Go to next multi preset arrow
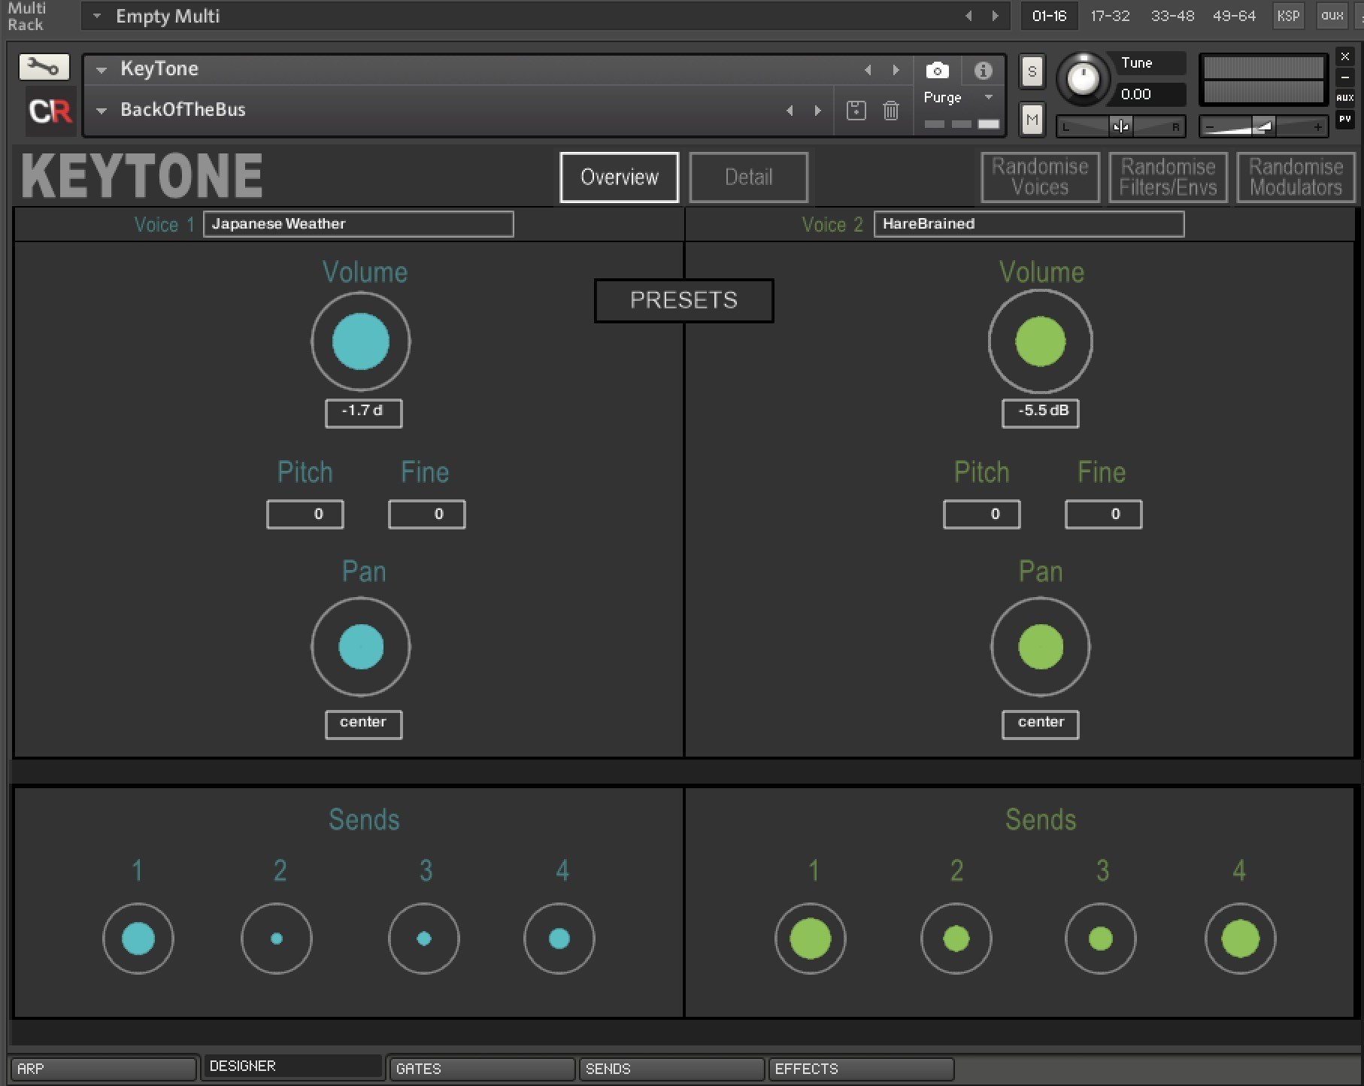The height and width of the screenshot is (1086, 1364). pos(996,16)
